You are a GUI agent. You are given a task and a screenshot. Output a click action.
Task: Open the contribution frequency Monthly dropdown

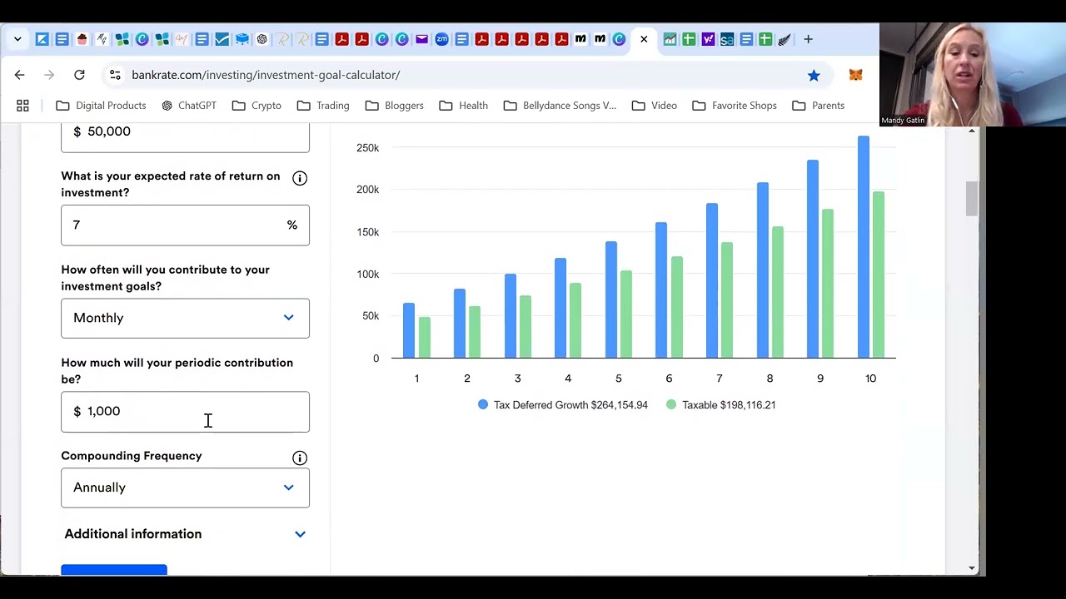pyautogui.click(x=185, y=318)
